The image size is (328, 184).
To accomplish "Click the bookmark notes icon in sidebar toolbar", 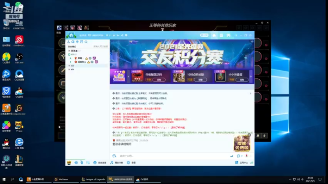I will point(82,42).
